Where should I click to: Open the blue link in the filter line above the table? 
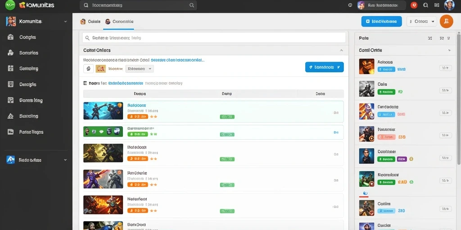126,83
